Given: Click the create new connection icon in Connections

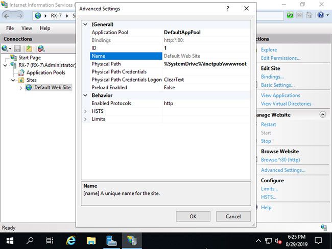Looking at the screenshot, I should 5,48.
